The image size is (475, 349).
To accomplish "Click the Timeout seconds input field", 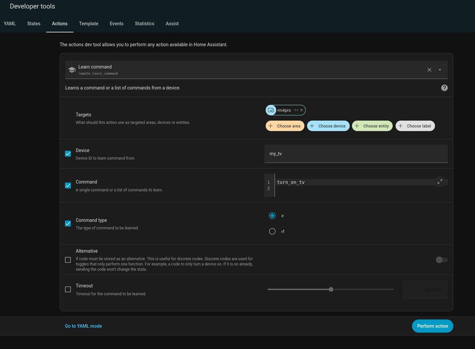I will click(x=425, y=289).
